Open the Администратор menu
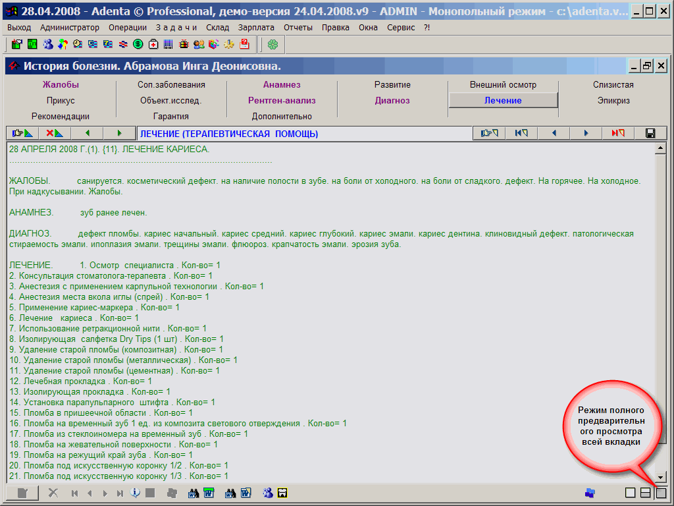Image resolution: width=674 pixels, height=506 pixels. 70,27
